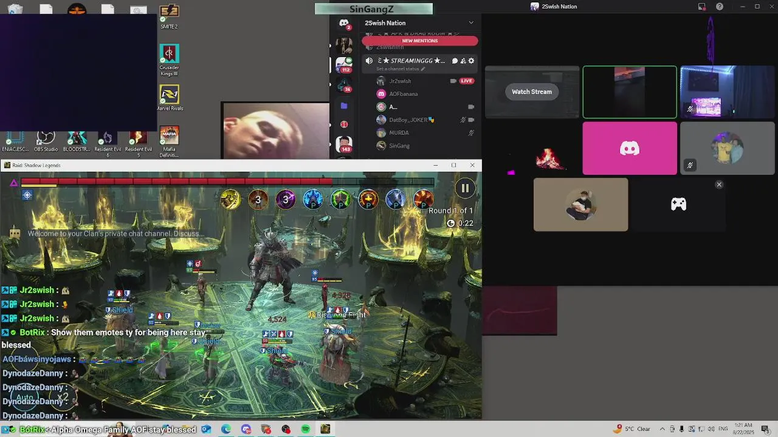This screenshot has height=437, width=778.
Task: Select the tan tile with masked-person avatar
Action: [x=580, y=205]
